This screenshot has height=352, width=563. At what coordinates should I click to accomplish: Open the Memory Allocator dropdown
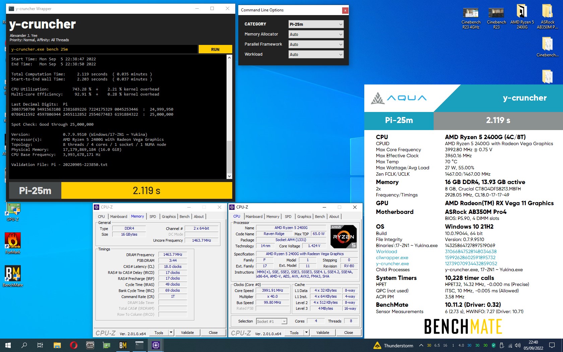coord(316,34)
